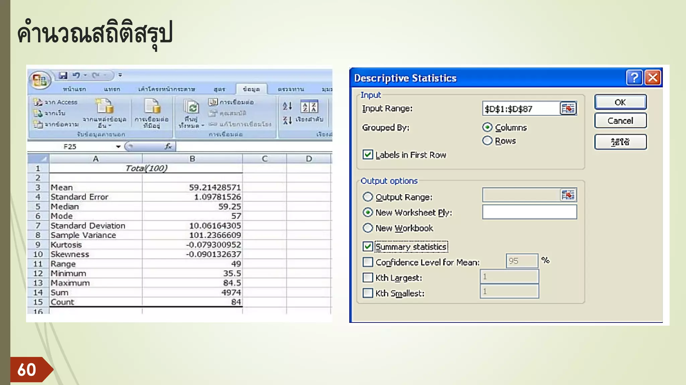Click the Save icon in quick access toolbar
This screenshot has width=686, height=385.
coord(63,76)
